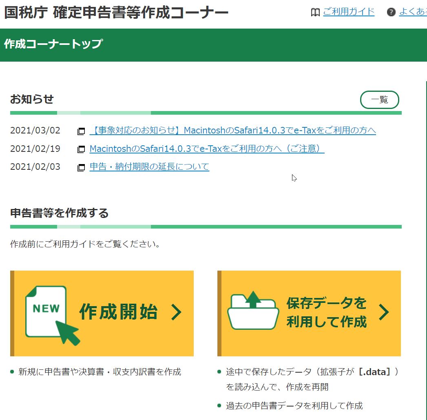The image size is (427, 420).
Task: Click the chevron arrow on 作成開始 button
Action: (176, 312)
